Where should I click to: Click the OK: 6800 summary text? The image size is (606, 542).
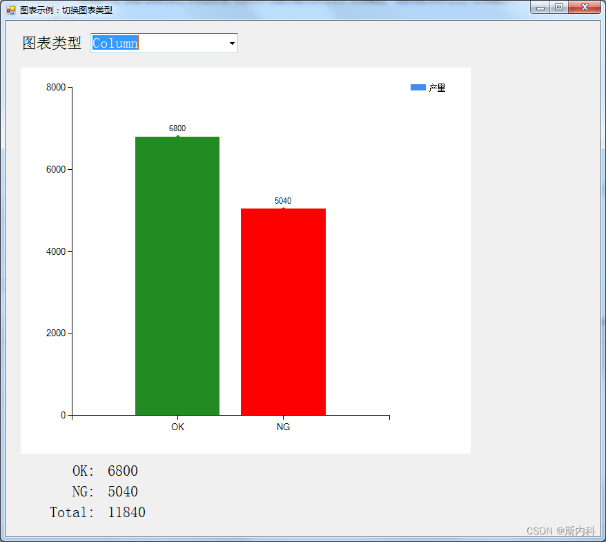(x=105, y=471)
